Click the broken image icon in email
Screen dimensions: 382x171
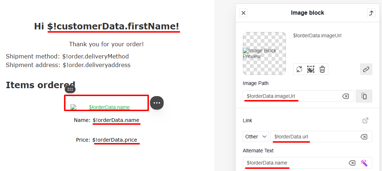tap(73, 107)
